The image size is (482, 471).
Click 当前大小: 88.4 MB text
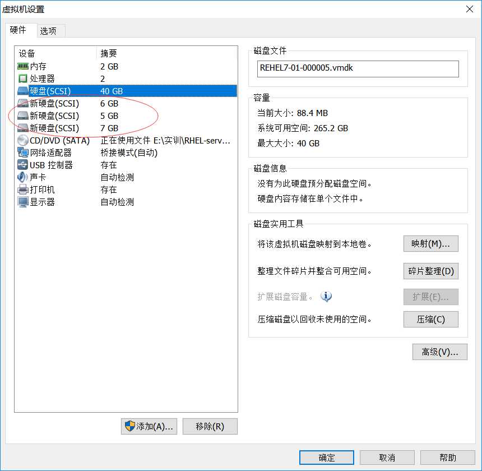coord(293,113)
